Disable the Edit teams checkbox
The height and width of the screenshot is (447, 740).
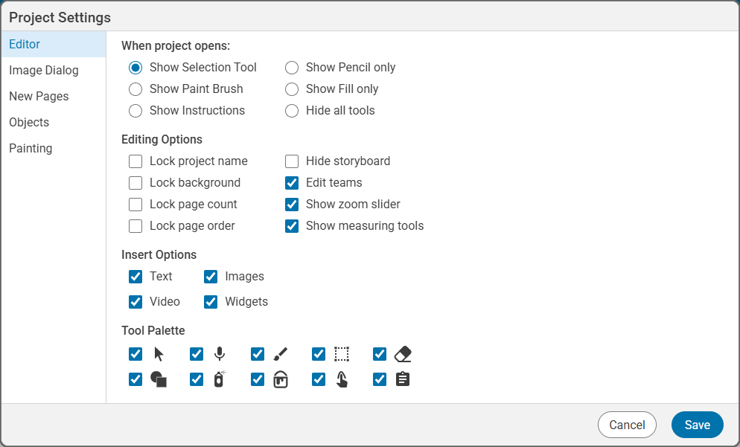pyautogui.click(x=291, y=182)
